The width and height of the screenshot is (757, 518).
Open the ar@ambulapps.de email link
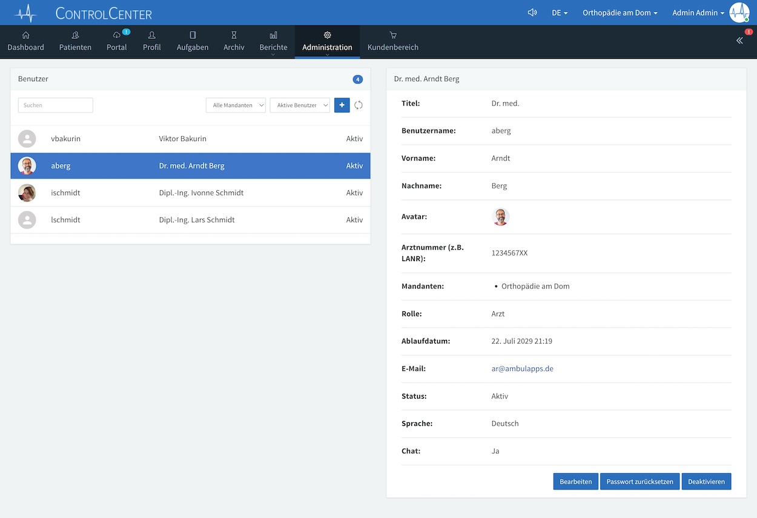[x=523, y=368]
